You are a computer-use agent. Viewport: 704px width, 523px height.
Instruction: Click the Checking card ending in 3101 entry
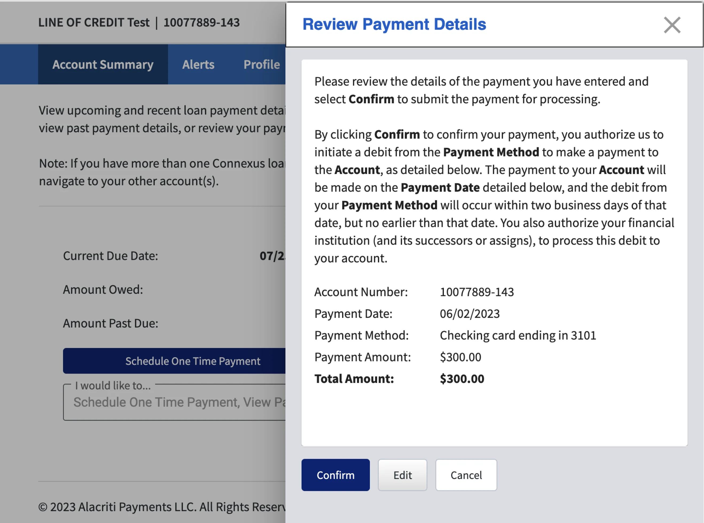[518, 335]
